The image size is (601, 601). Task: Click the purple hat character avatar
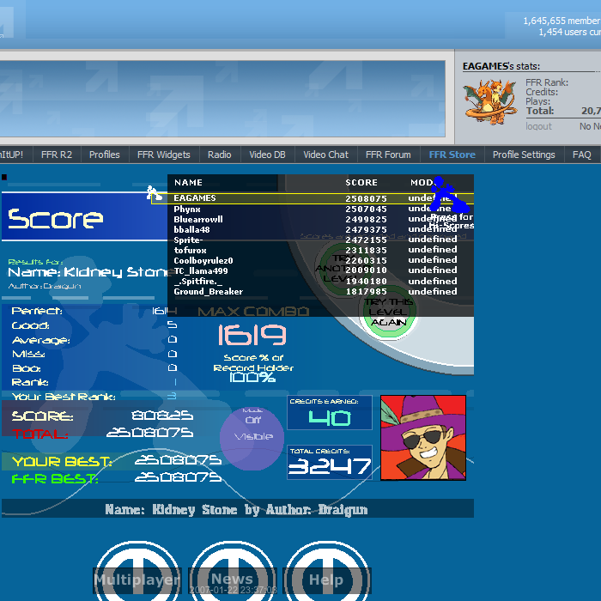coord(423,437)
